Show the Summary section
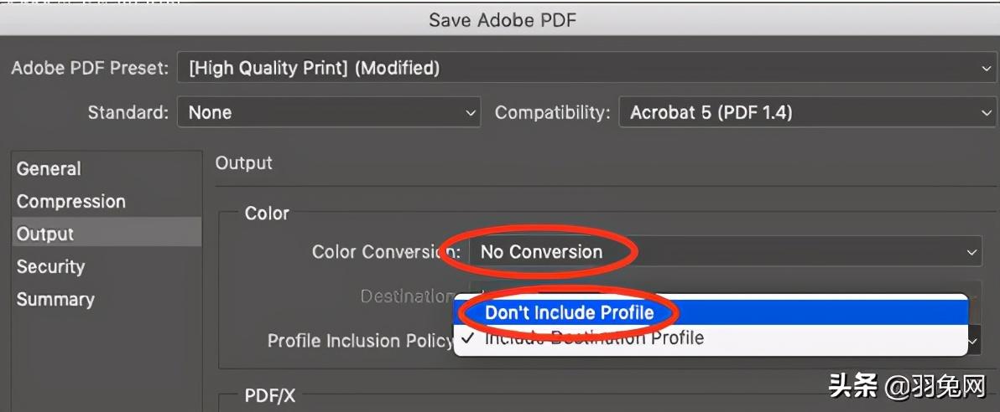This screenshot has height=412, width=1000. pyautogui.click(x=55, y=300)
